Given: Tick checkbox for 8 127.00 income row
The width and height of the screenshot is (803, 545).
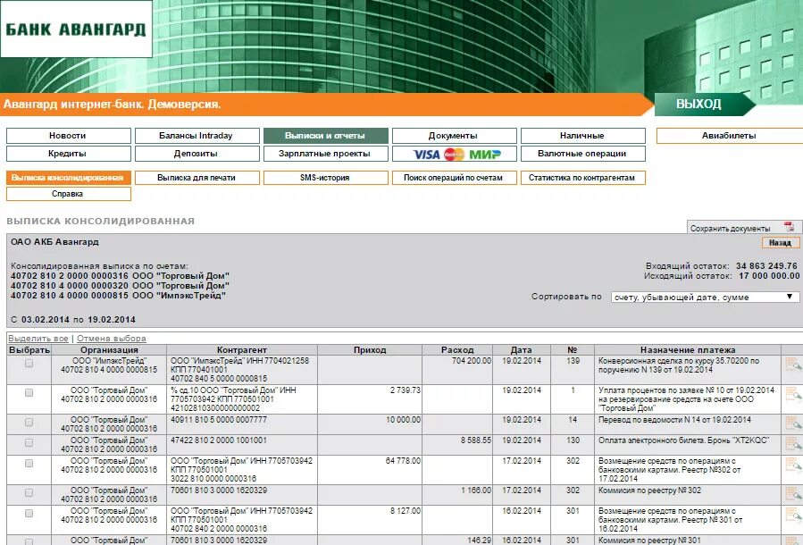Looking at the screenshot, I should [x=29, y=513].
